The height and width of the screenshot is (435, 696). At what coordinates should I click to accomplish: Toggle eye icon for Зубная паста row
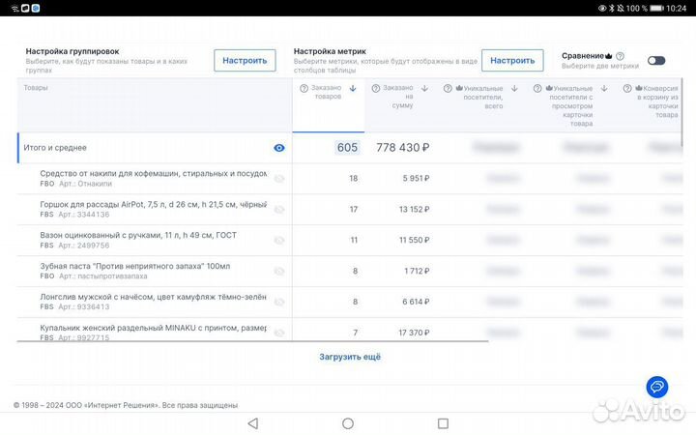click(x=279, y=271)
